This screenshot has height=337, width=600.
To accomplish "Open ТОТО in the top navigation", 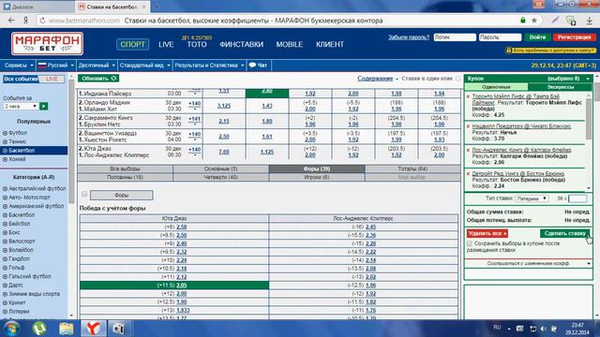I will [x=197, y=44].
